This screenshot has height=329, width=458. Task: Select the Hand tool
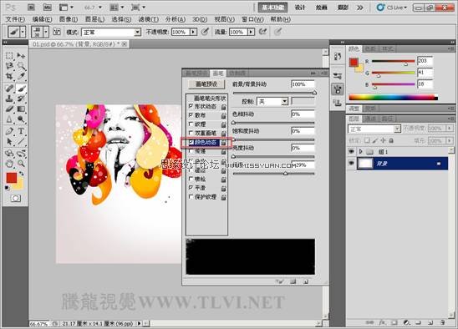click(x=9, y=164)
